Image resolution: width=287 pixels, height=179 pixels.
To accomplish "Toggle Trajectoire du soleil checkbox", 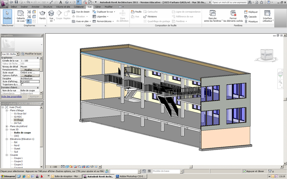I will [x=22, y=84].
